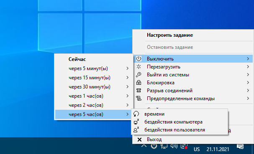Expand the arrow next to через 5 минут(ы)
The width and height of the screenshot is (254, 154).
[128, 68]
